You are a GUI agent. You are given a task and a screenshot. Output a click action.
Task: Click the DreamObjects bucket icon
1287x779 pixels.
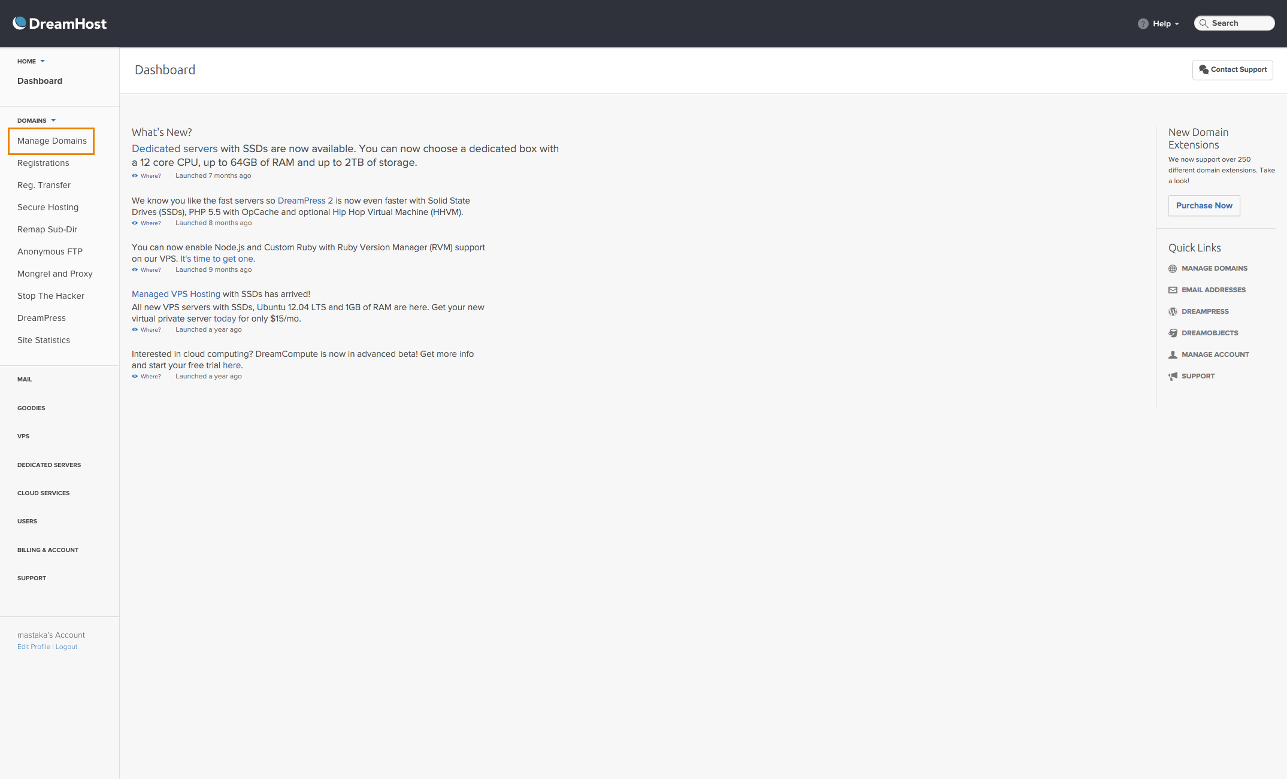[1173, 333]
